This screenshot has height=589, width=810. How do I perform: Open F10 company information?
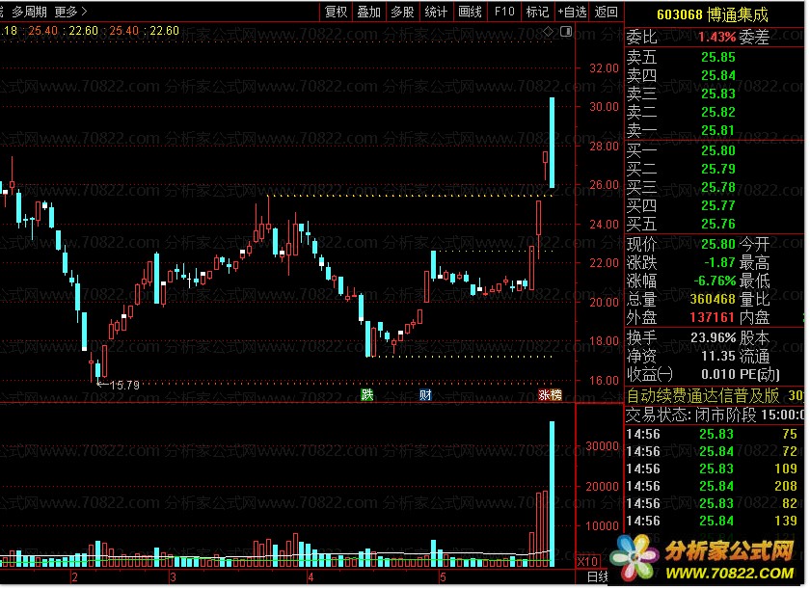(x=504, y=12)
